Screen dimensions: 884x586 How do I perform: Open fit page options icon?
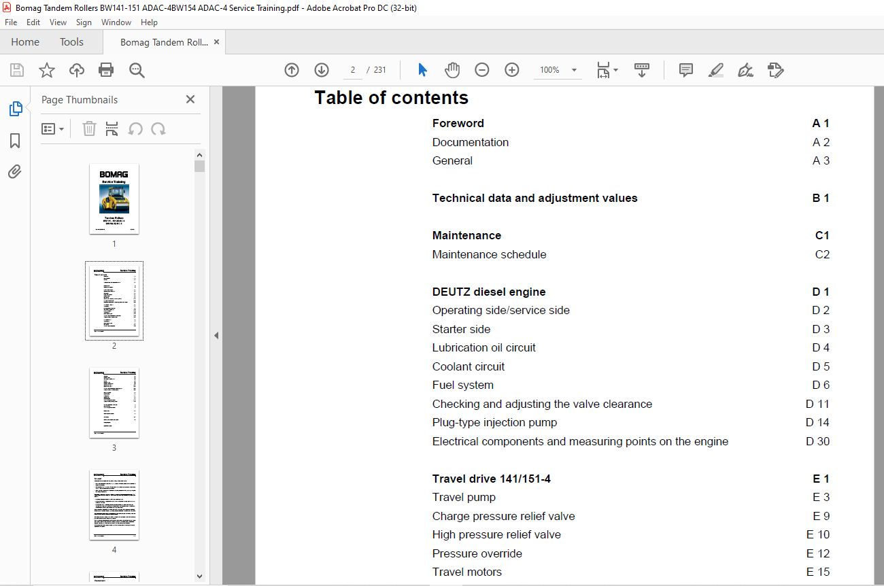click(607, 70)
